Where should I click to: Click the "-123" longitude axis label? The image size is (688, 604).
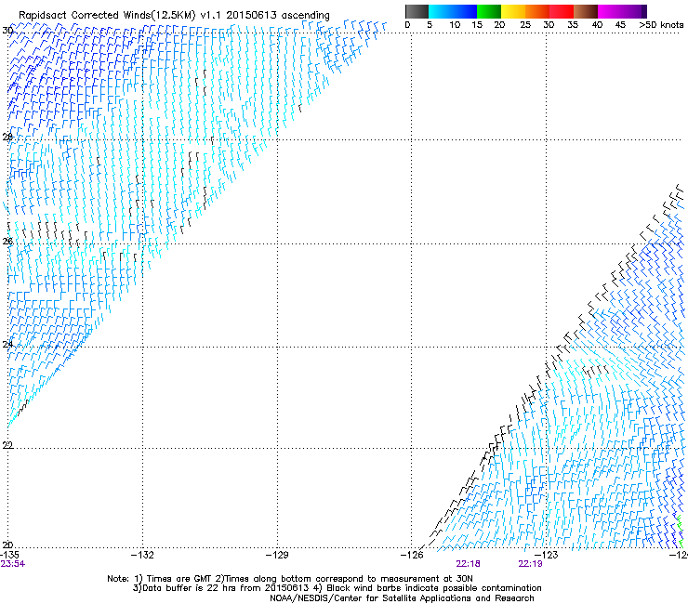547,556
